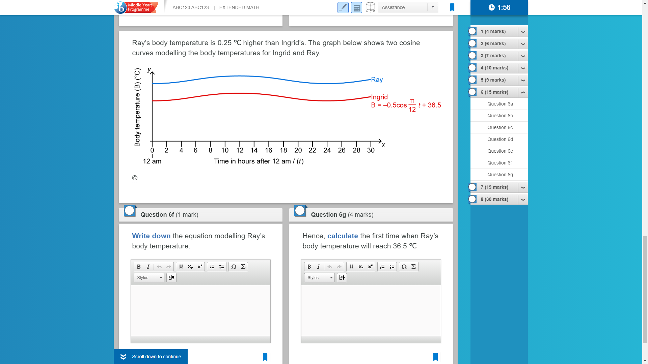Screen dimensions: 648x364
Task: Toggle the Question 6f header status circle
Action: (130, 211)
